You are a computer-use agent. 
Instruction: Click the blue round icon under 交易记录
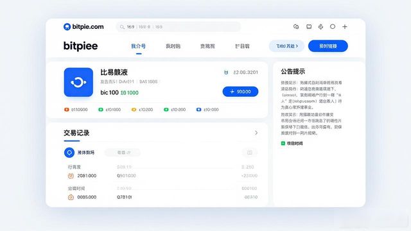[69, 153]
